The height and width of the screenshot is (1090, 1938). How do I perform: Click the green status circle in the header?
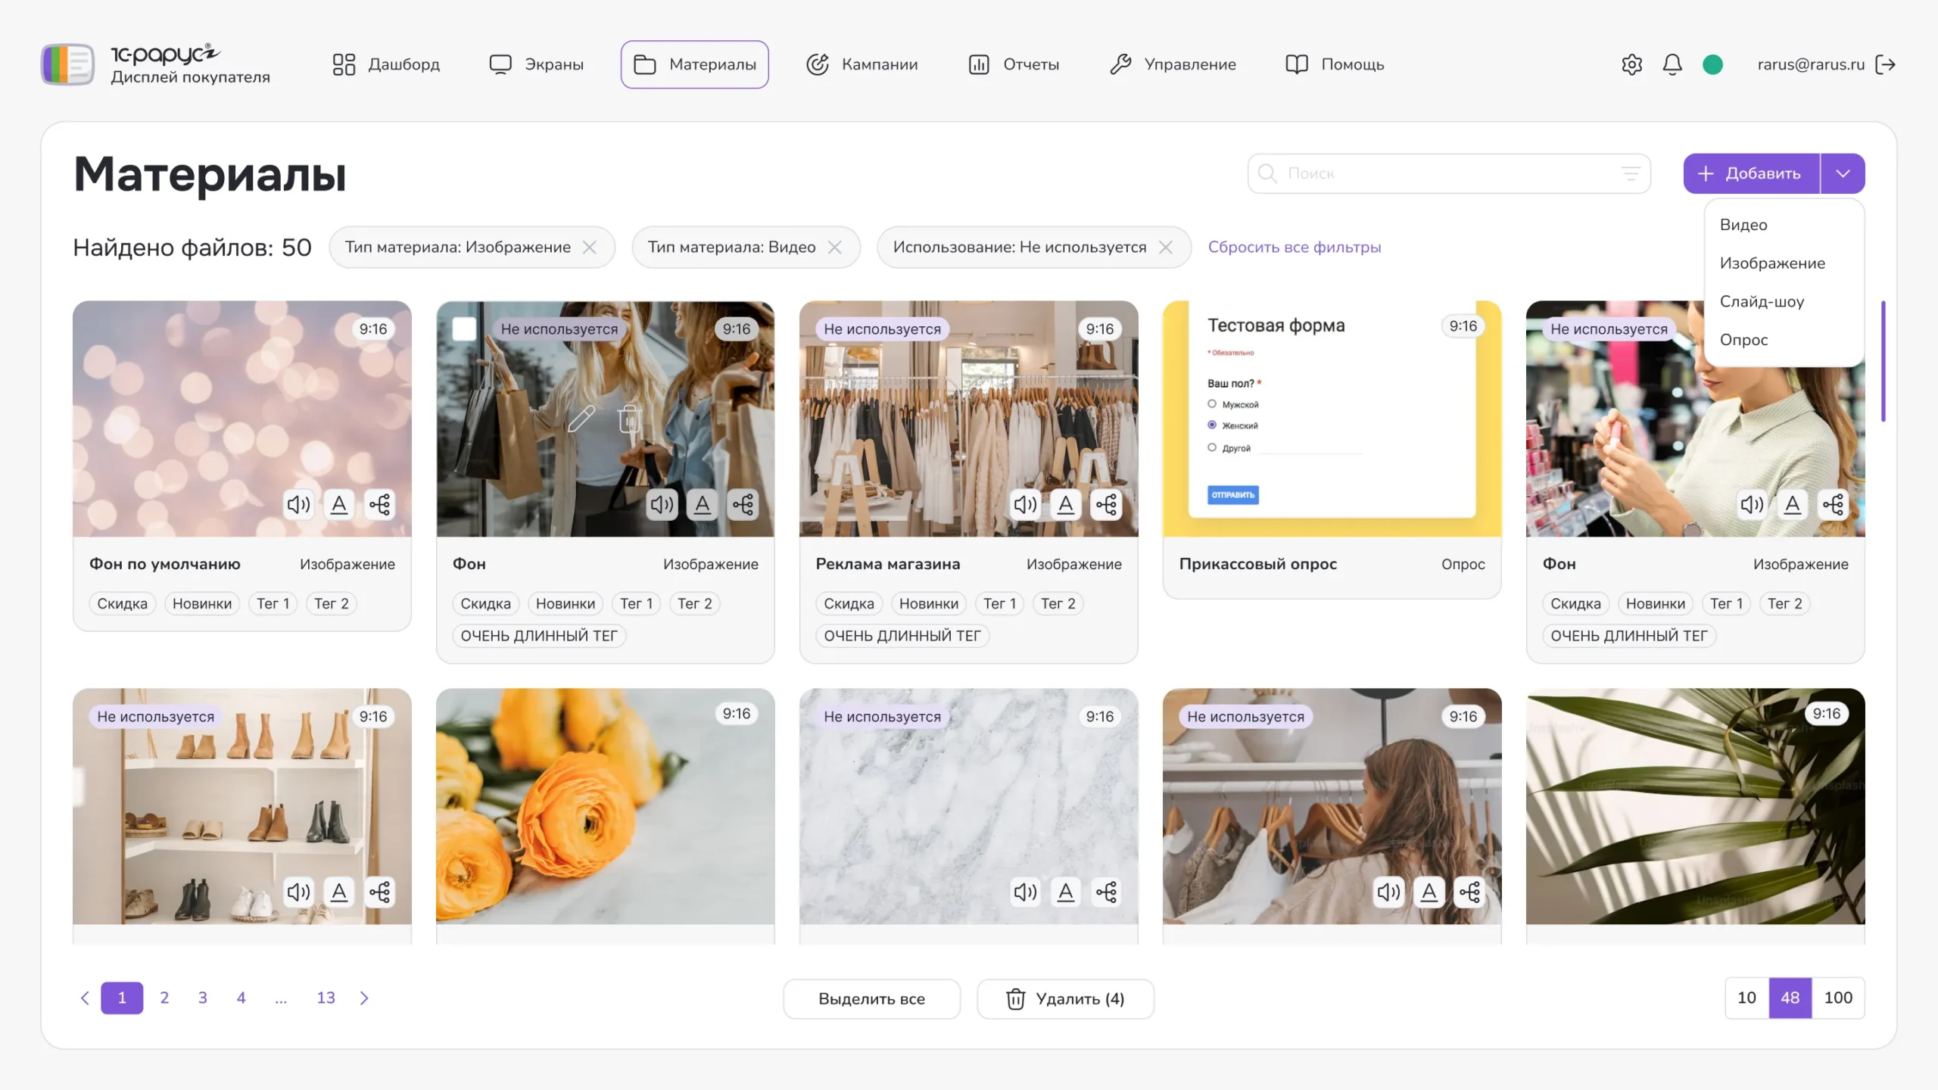(1712, 64)
